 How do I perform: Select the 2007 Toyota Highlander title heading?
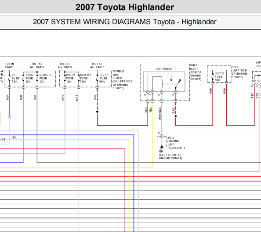point(125,7)
